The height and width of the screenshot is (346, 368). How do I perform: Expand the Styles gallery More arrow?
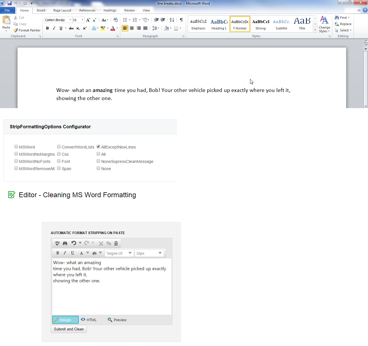click(315, 30)
